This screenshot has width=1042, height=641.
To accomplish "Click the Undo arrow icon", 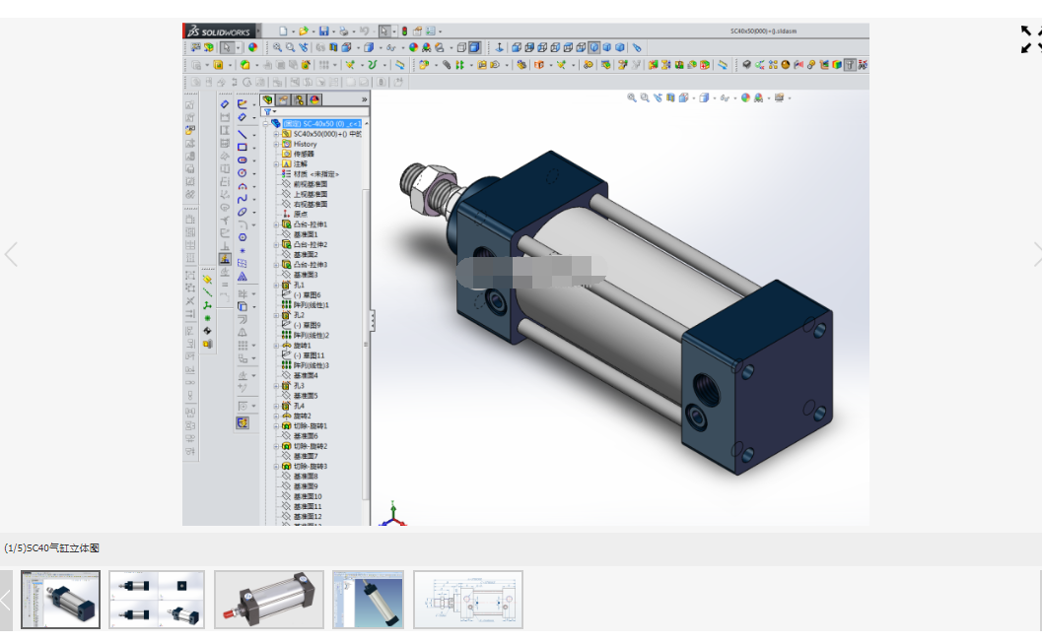I will coord(364,32).
